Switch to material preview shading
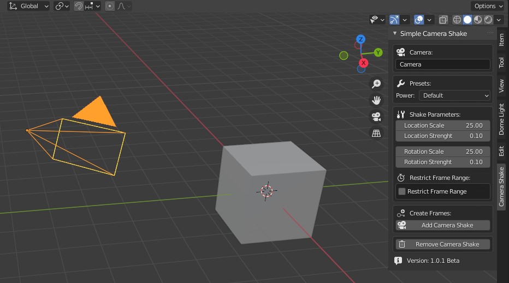Viewport: 509px width, 283px height. (477, 20)
